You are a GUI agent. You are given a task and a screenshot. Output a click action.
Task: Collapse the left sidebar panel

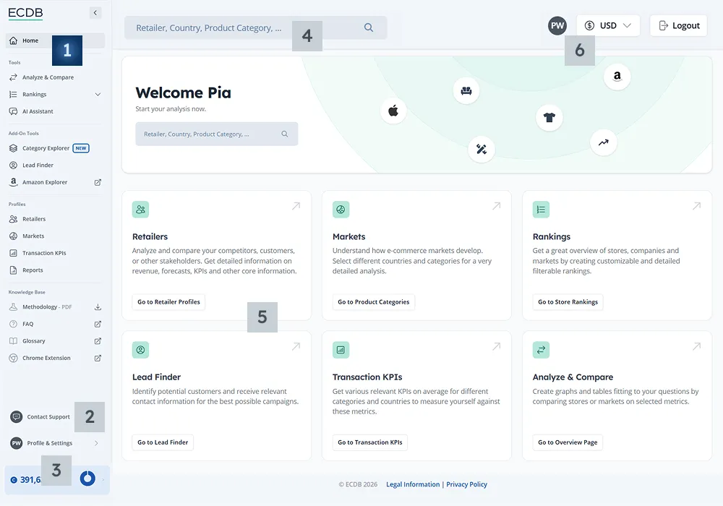tap(95, 12)
